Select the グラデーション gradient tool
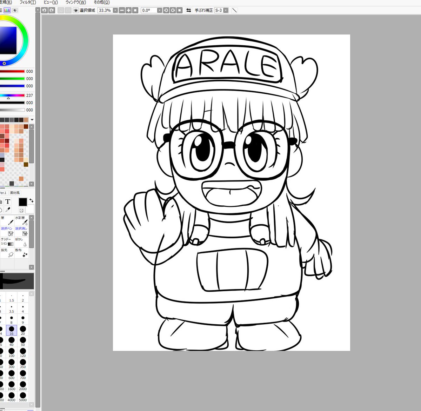Screen dimensions: 421x411 tap(7, 242)
